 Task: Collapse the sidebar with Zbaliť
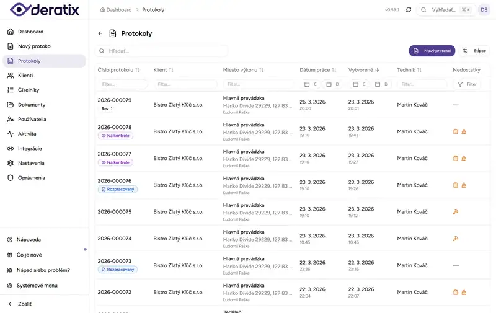pos(25,304)
